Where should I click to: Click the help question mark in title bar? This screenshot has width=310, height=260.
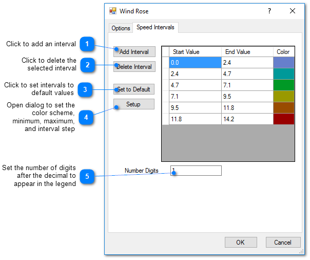tap(269, 11)
